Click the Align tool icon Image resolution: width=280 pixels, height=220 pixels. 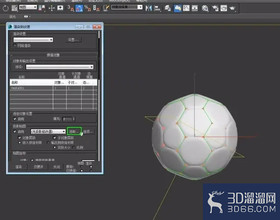(x=157, y=8)
